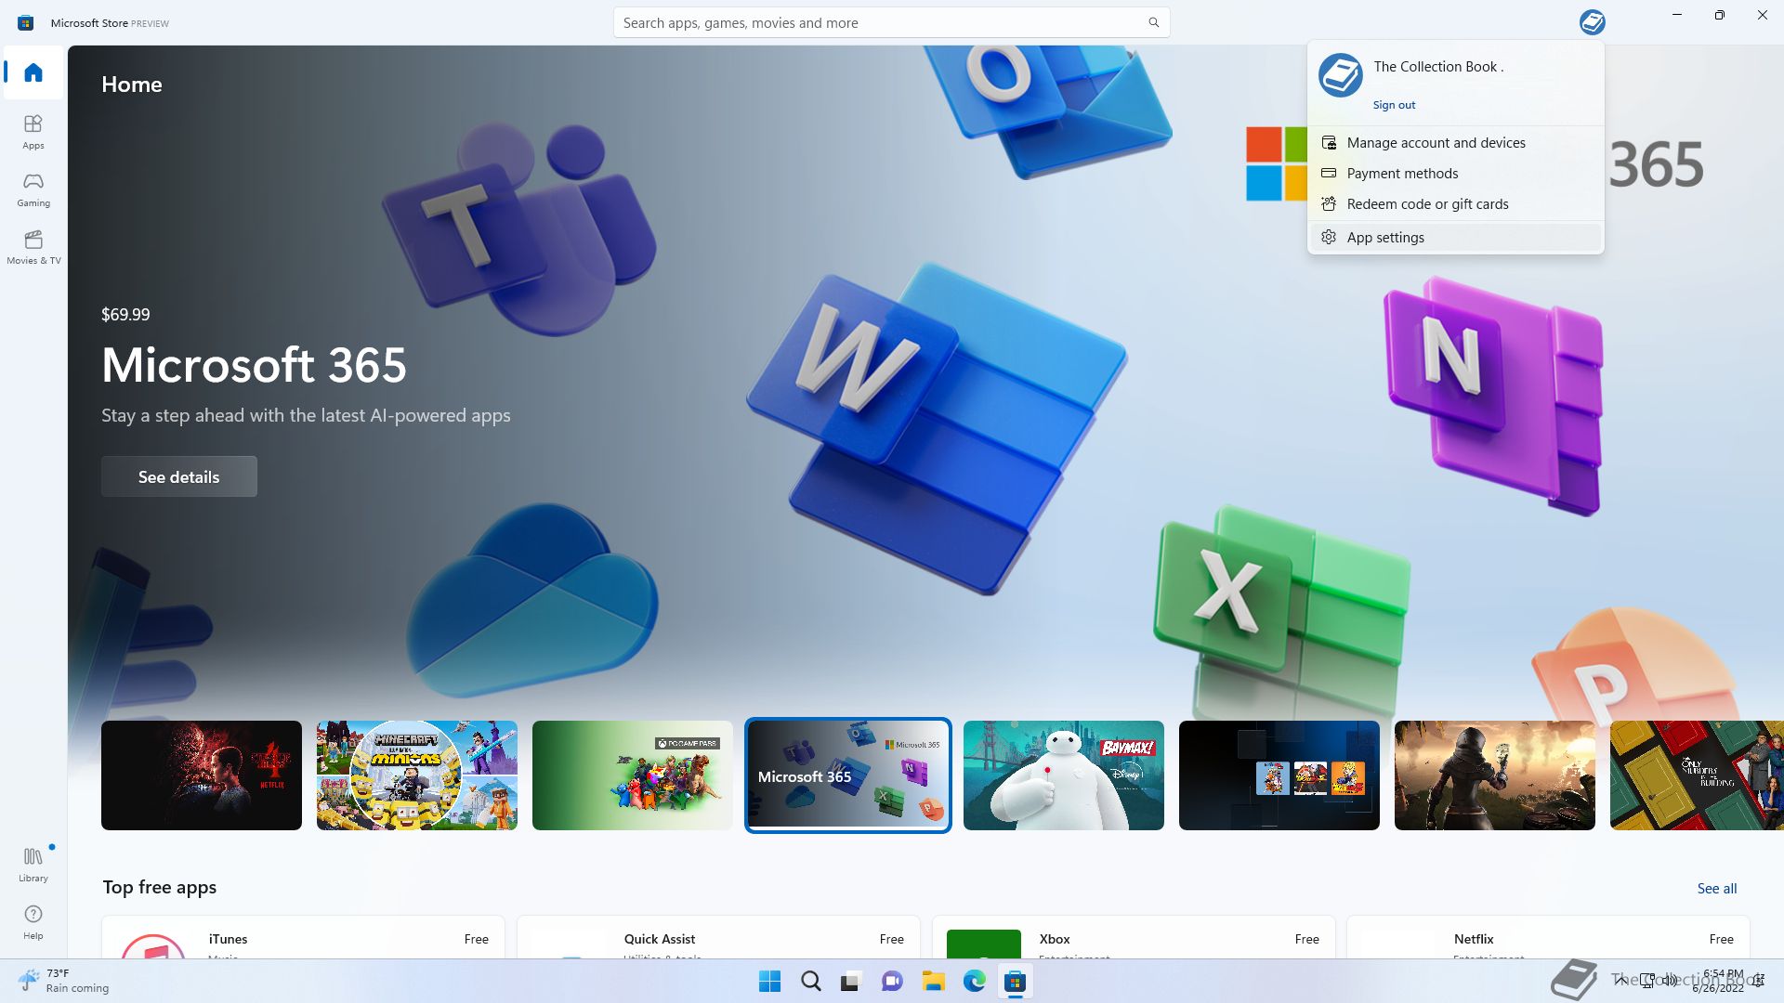Click the profile avatar in title bar

[1592, 22]
